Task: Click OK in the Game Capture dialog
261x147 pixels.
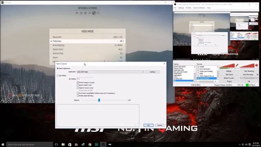Action: (148, 125)
